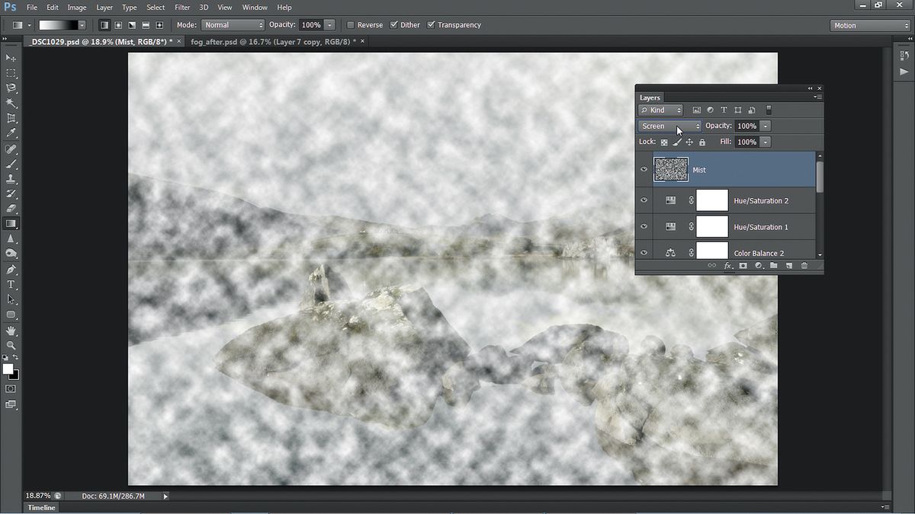Toggle the Dither checkbox
This screenshot has height=514, width=915.
(x=394, y=25)
